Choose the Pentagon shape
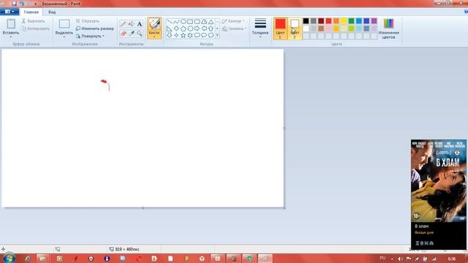This screenshot has width=468, height=263. click(x=184, y=28)
